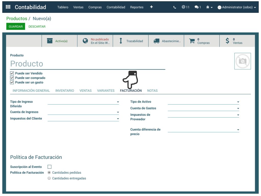Open the Tipo de Activo dropdown
Viewport: 261px width, 196px height.
coord(238,102)
